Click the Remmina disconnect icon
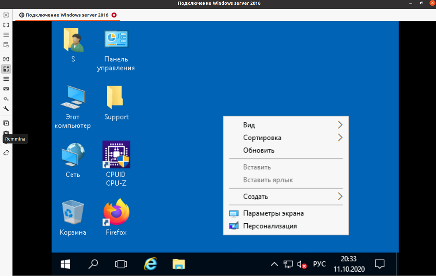This screenshot has height=276, width=436. [x=6, y=153]
